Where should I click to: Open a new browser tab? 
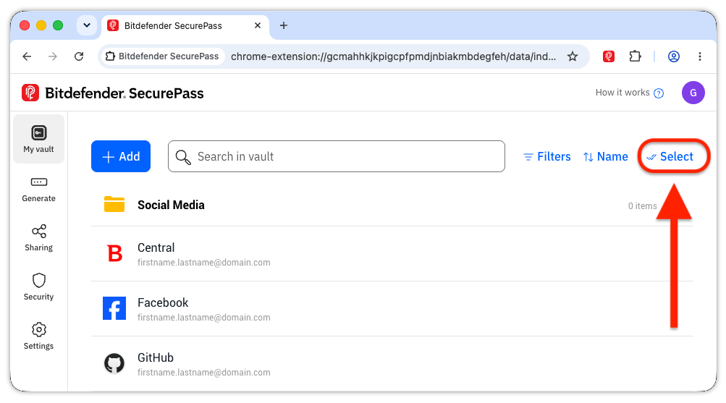click(x=284, y=25)
